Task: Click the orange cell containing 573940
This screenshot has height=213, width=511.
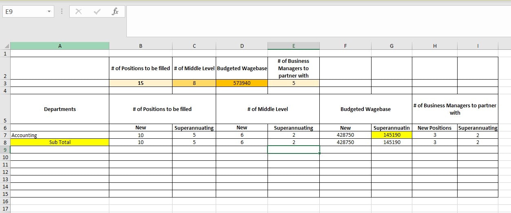Action: tap(242, 83)
